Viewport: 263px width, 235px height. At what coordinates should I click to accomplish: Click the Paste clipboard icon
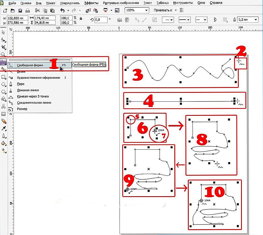[x=53, y=11]
